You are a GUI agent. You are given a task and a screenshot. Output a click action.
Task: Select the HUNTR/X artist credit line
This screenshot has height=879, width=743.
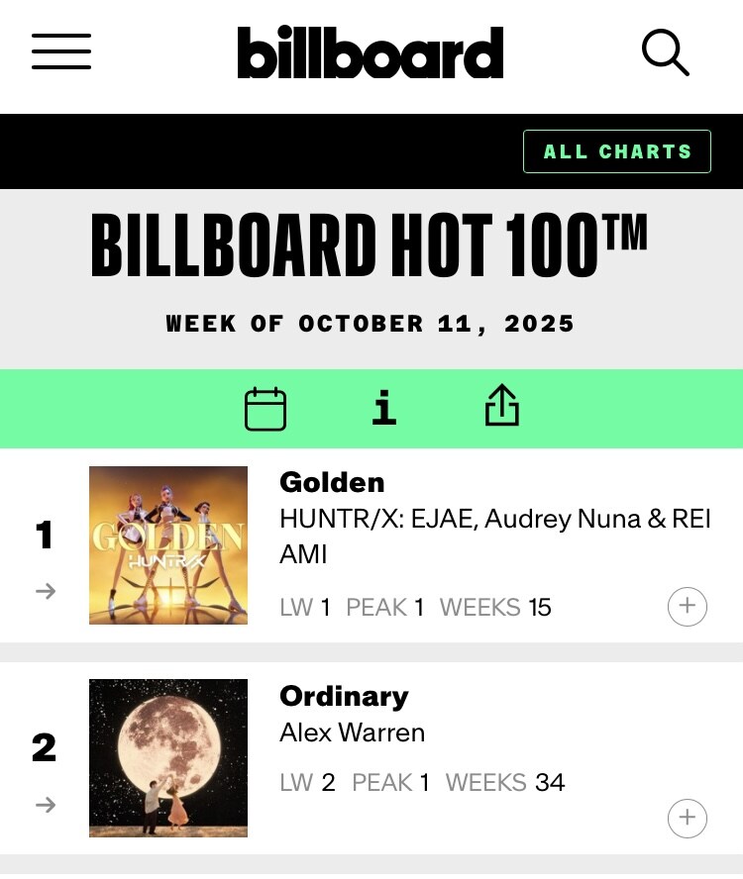click(x=495, y=536)
